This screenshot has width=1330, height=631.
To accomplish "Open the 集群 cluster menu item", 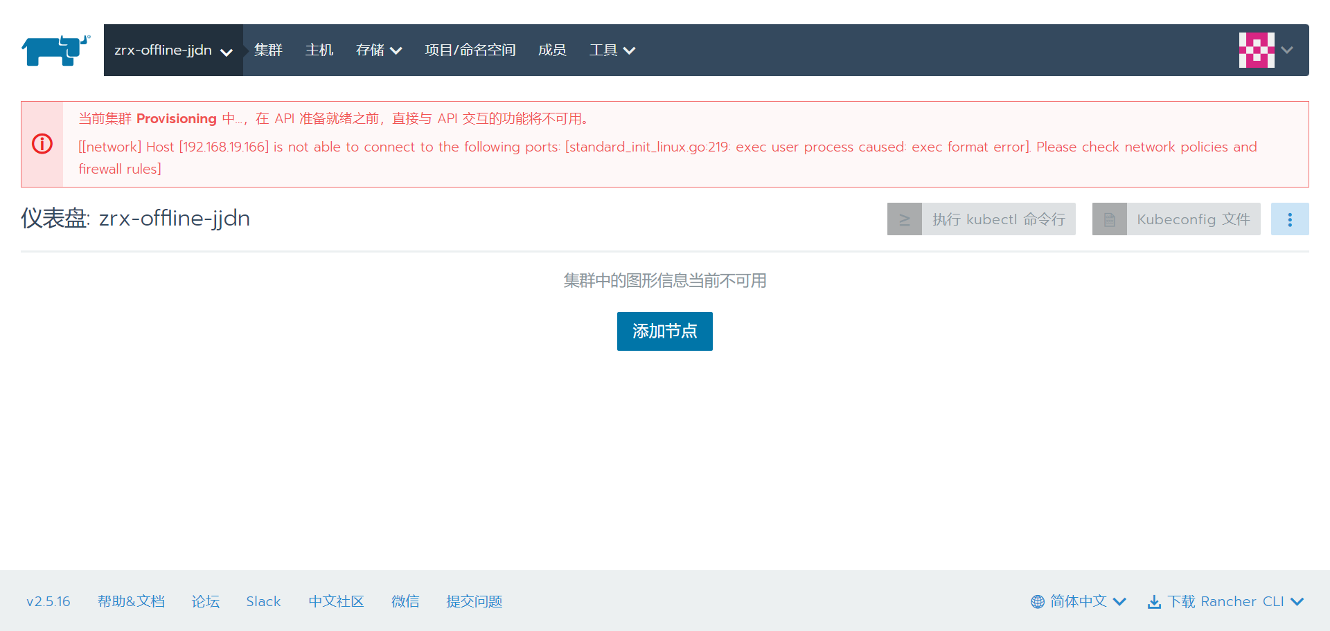I will 268,51.
